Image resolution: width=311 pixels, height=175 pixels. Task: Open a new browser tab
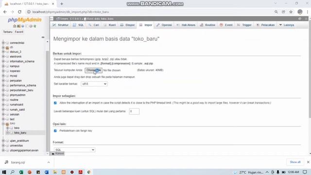click(62, 4)
